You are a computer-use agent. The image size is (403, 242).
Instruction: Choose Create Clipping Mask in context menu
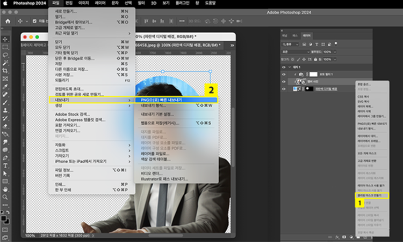[372, 195]
